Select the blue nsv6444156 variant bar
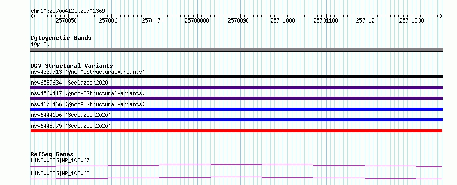The image size is (457, 185). point(237,120)
